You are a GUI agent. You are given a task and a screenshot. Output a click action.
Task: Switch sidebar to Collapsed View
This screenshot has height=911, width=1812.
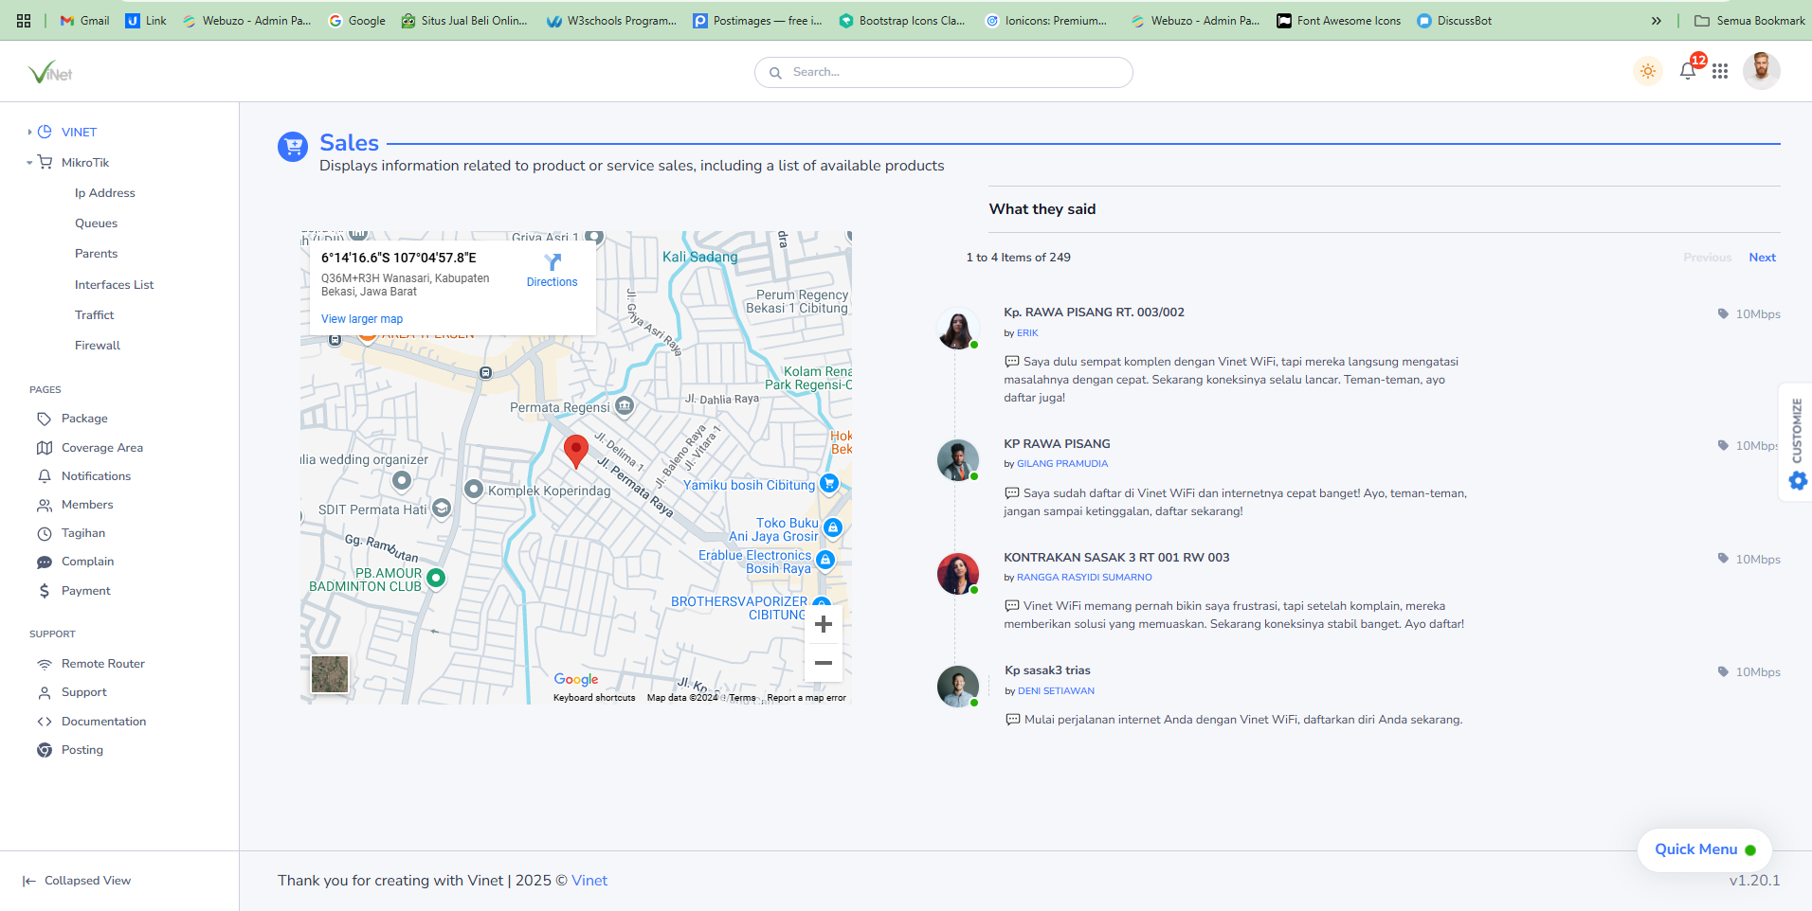pyautogui.click(x=76, y=881)
